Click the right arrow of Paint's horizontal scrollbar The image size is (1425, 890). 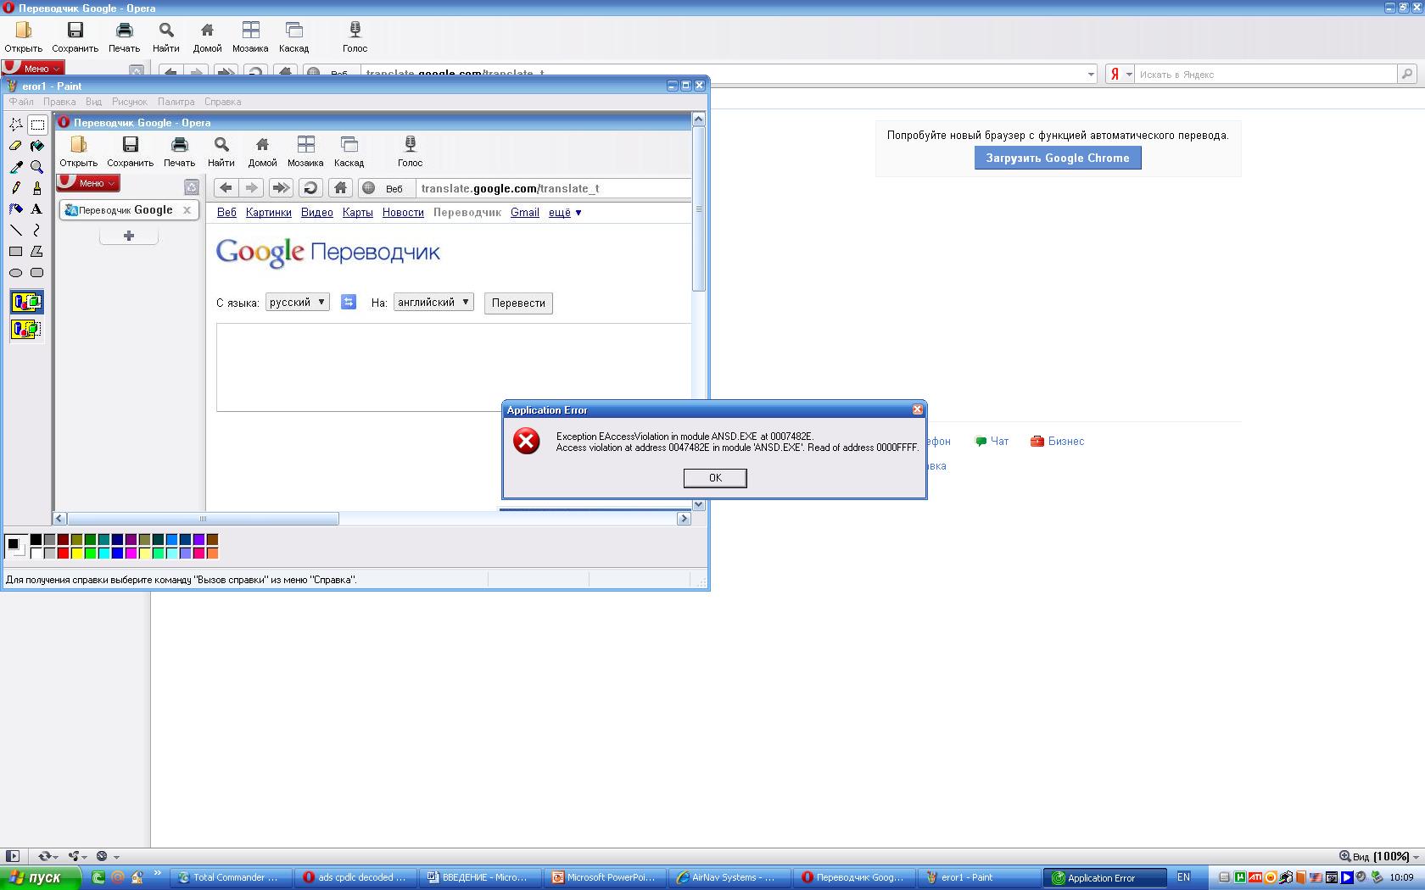pos(684,519)
